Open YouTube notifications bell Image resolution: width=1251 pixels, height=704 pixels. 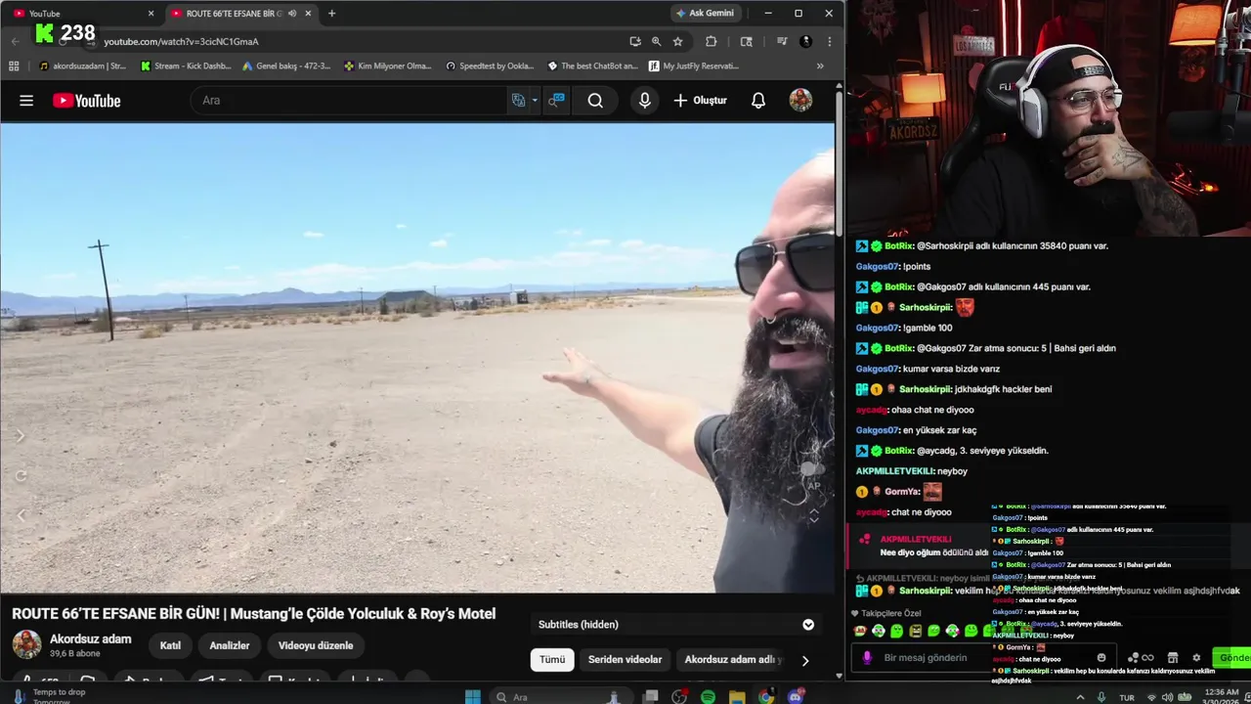[758, 101]
